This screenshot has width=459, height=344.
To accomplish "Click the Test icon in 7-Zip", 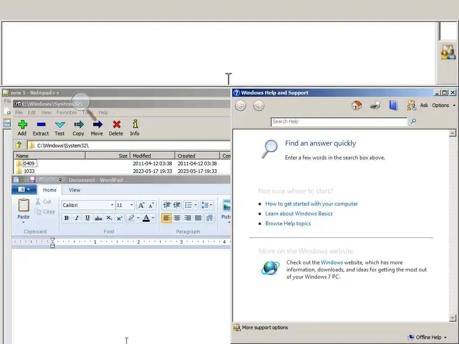I will point(60,125).
